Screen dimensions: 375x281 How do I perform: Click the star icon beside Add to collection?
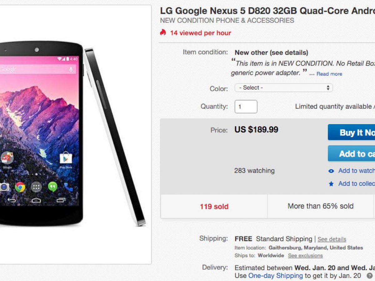click(x=331, y=184)
